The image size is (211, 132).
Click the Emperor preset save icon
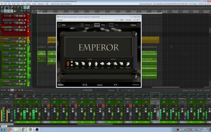[x=86, y=85]
